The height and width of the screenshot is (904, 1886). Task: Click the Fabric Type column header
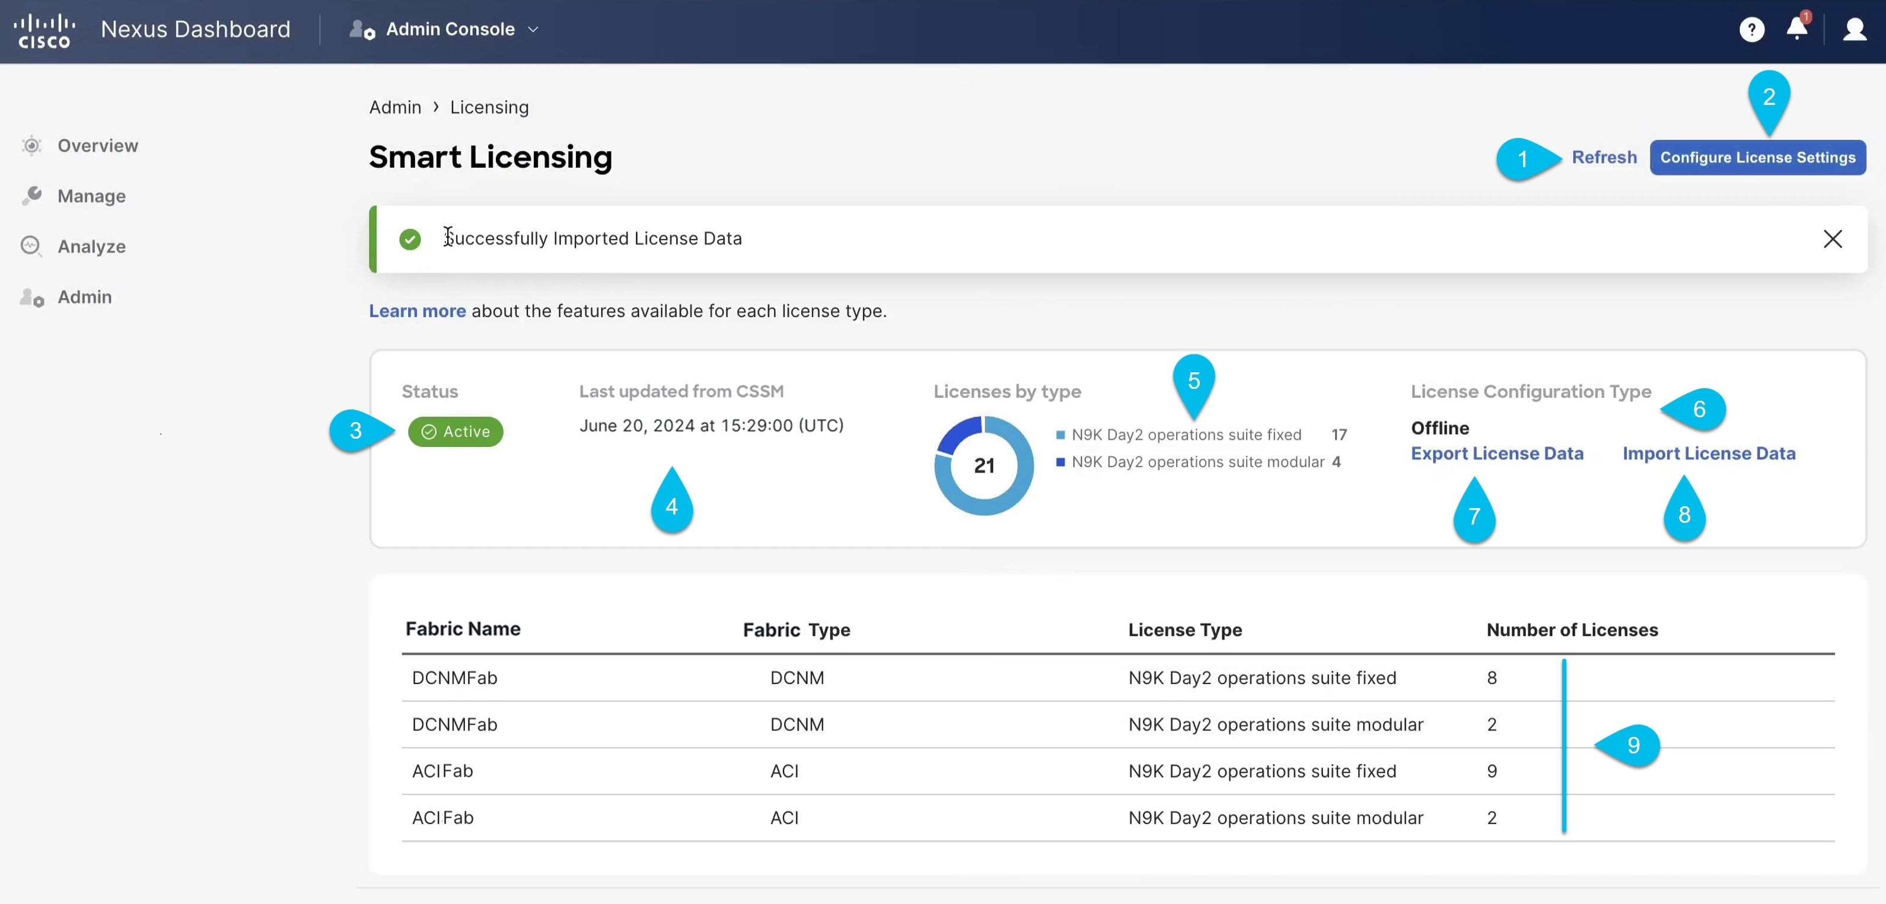[x=797, y=630]
